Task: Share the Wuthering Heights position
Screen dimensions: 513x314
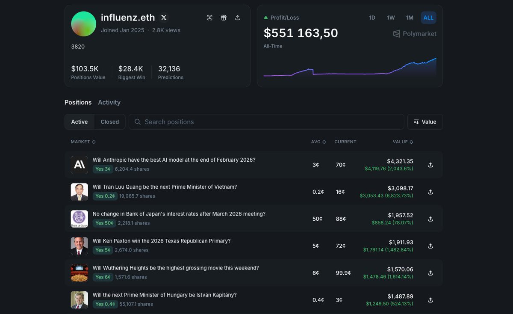Action: click(x=430, y=273)
